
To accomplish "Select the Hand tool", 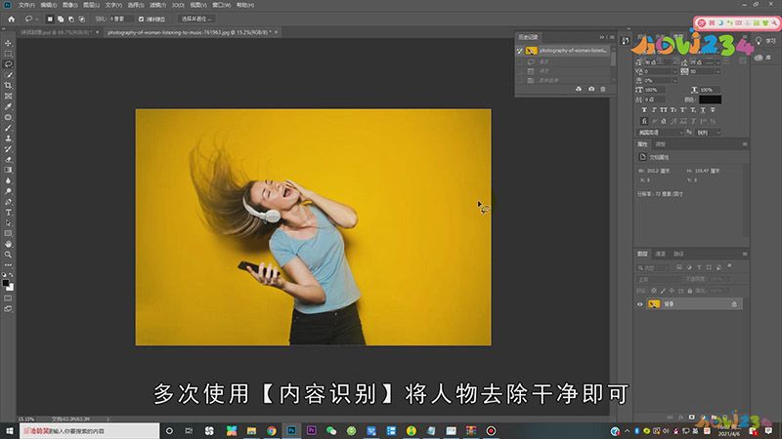I will point(8,244).
